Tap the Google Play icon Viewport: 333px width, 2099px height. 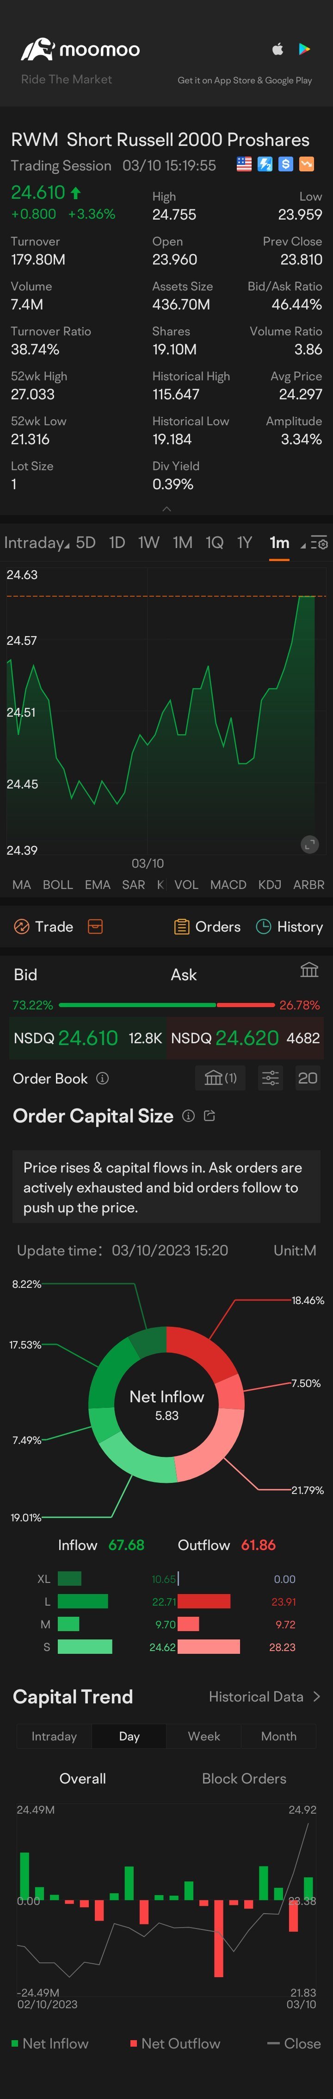point(304,49)
